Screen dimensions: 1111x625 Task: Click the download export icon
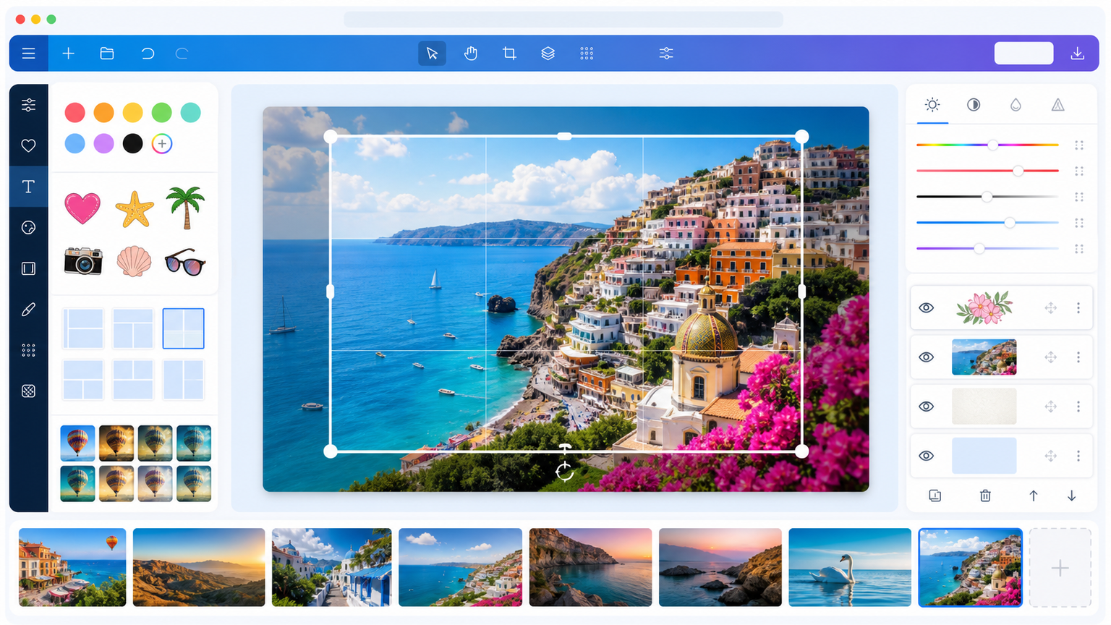point(1078,54)
